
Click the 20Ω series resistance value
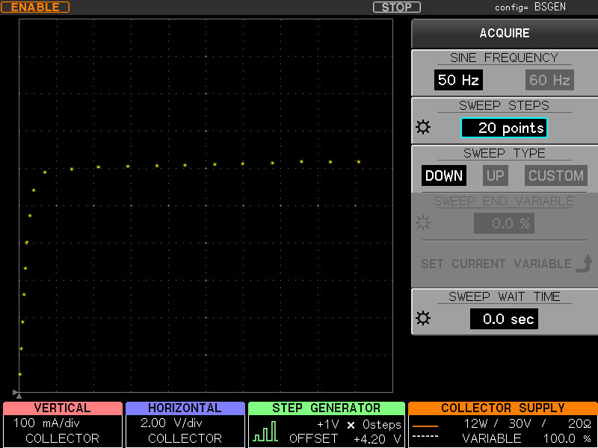click(579, 423)
